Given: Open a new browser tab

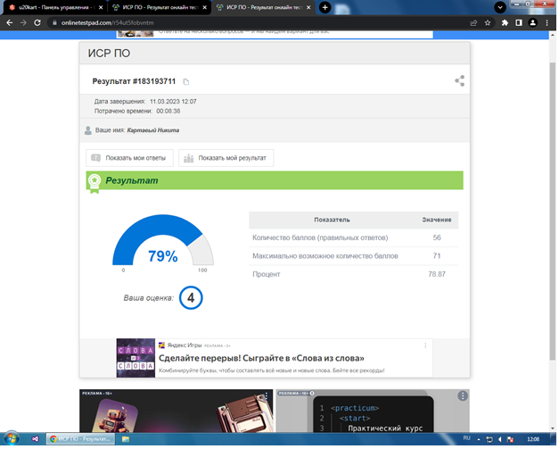Looking at the screenshot, I should pos(325,7).
